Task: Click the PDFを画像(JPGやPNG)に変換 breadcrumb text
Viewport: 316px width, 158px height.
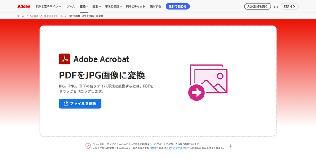Action: (86, 16)
